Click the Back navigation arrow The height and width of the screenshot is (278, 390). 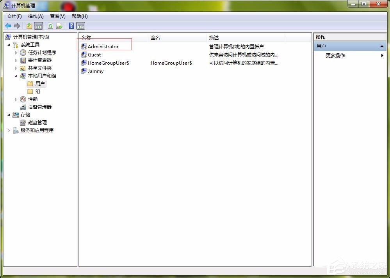(8, 26)
